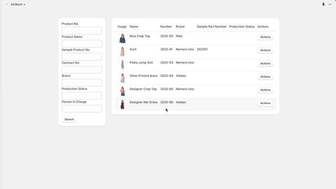The image size is (336, 189).
Task: Focus the Person in Charge input field
Action: point(82,109)
